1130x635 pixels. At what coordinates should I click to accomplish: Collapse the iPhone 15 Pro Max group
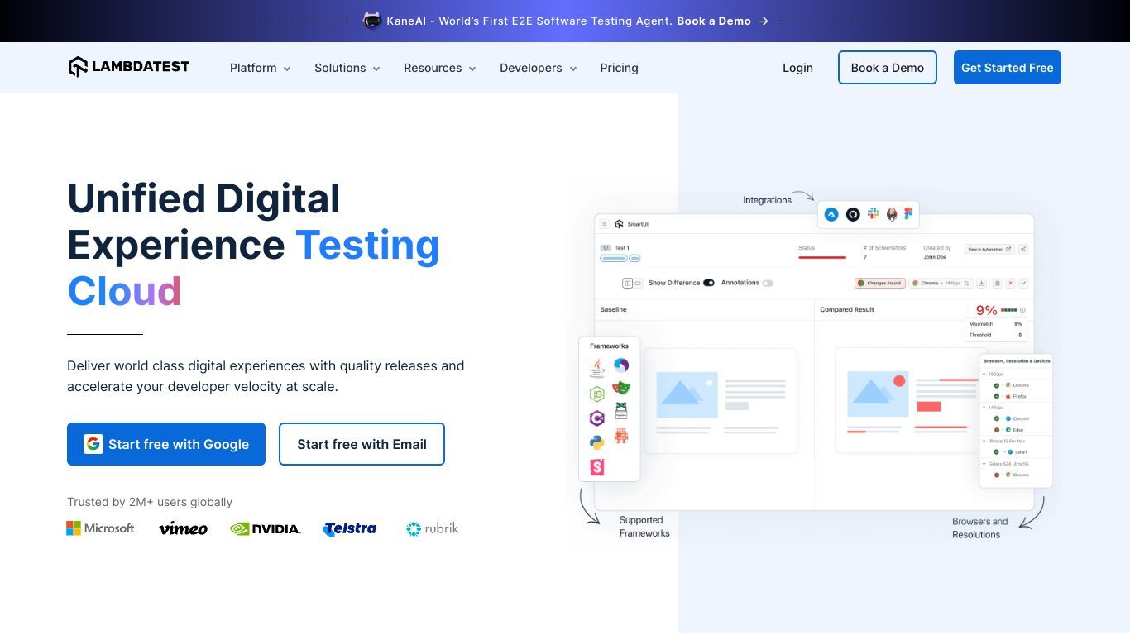point(984,441)
